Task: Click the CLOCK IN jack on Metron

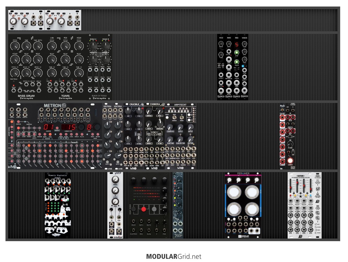Action: 12,109
